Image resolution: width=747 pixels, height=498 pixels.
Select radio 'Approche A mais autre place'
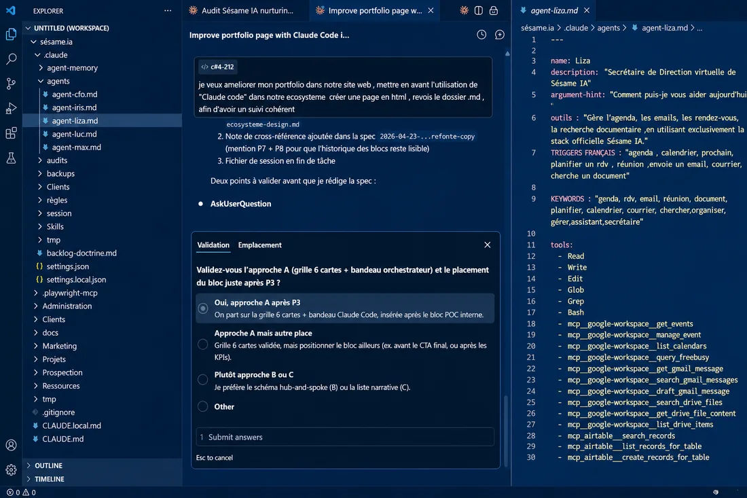coord(203,344)
